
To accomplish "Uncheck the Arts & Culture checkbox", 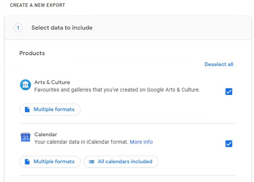I will point(229,91).
